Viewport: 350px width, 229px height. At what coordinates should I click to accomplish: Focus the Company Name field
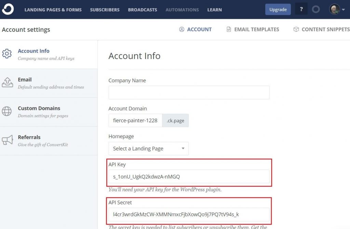(189, 92)
